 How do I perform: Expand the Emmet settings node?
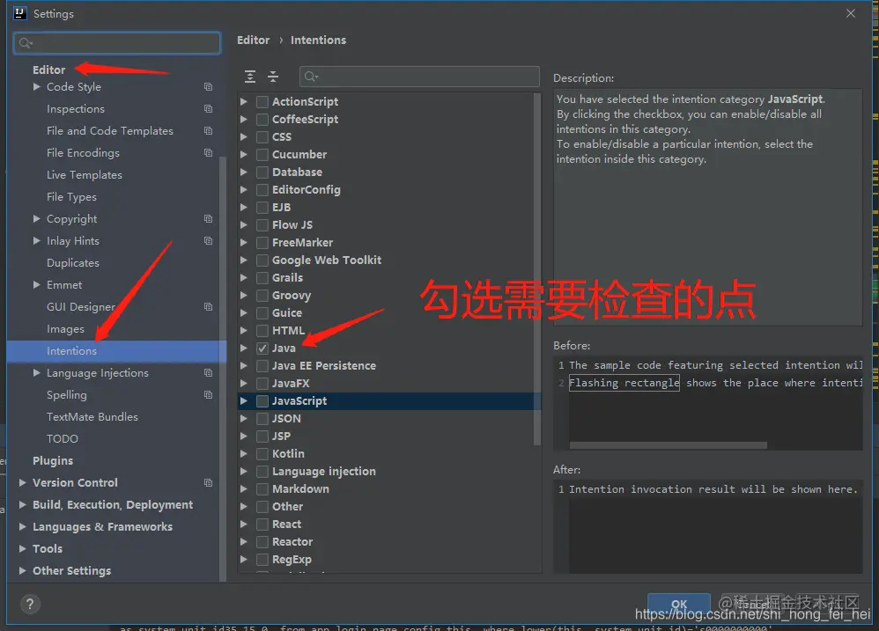(36, 285)
